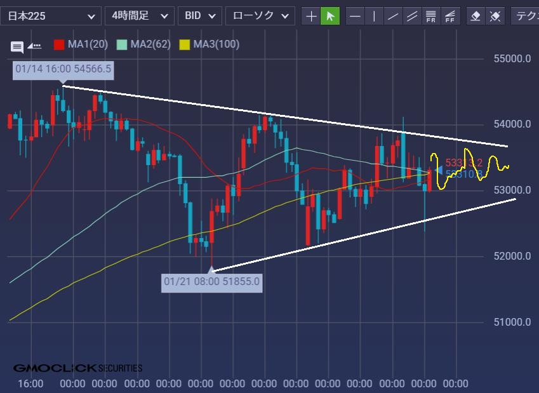The image size is (539, 393).
Task: Activate the Fibonacci retracement FR tool
Action: coord(431,16)
